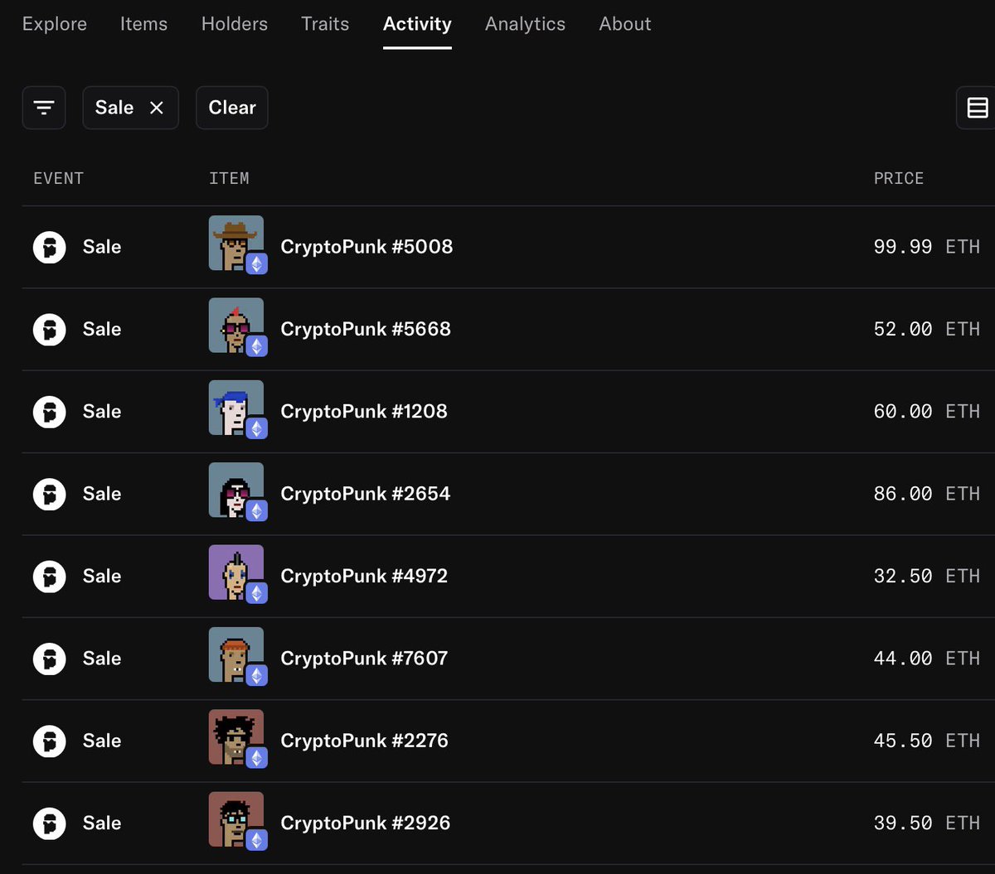This screenshot has width=995, height=874.
Task: Click the sale icon for CryptoPunk #4972
Action: (49, 576)
